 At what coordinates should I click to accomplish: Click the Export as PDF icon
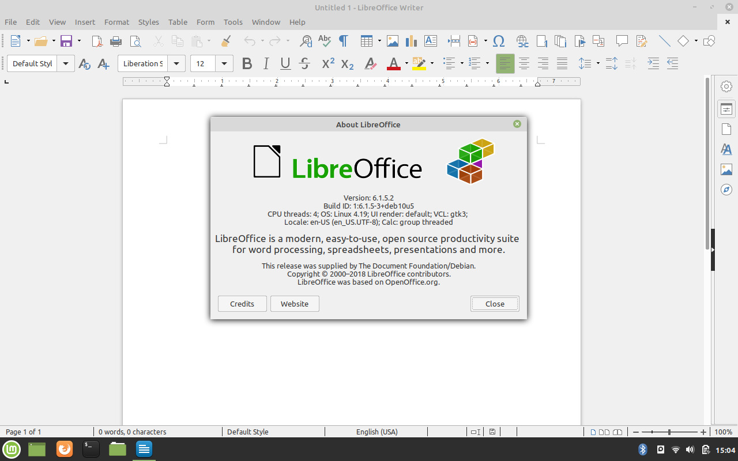point(97,41)
